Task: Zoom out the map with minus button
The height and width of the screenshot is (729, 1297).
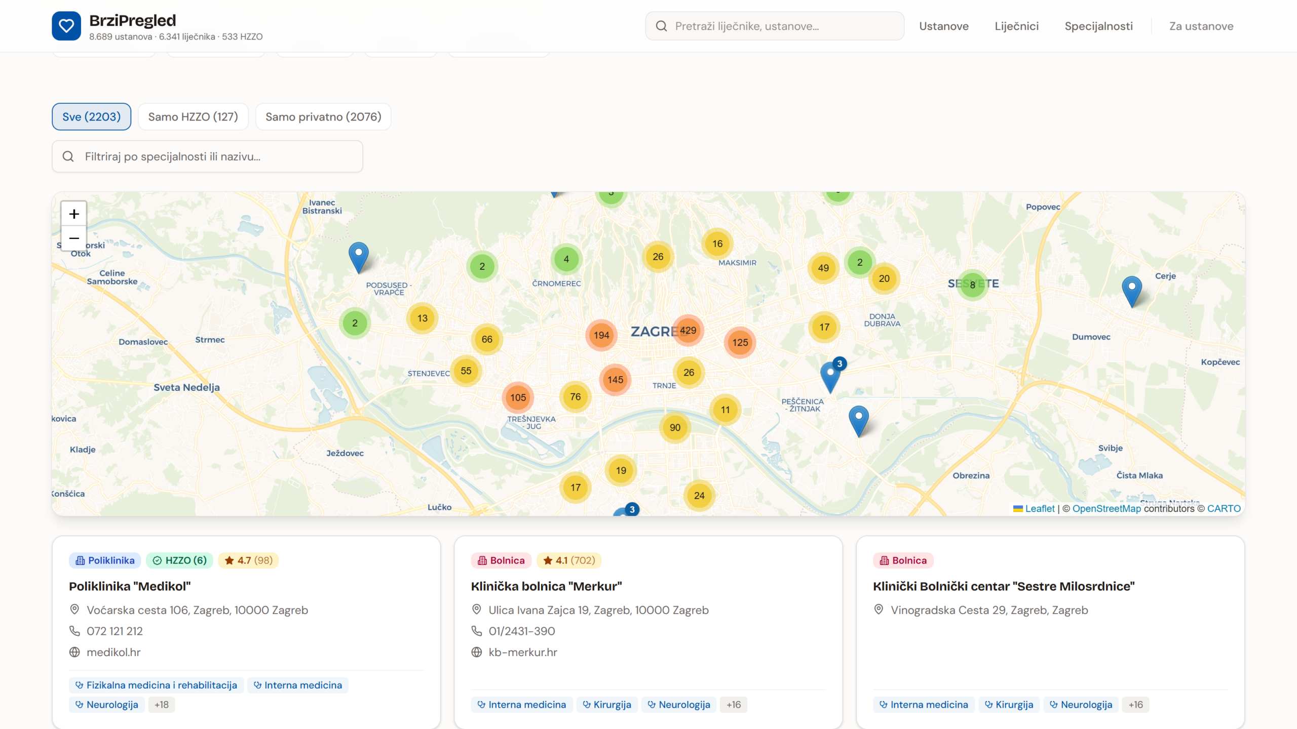Action: [x=74, y=238]
